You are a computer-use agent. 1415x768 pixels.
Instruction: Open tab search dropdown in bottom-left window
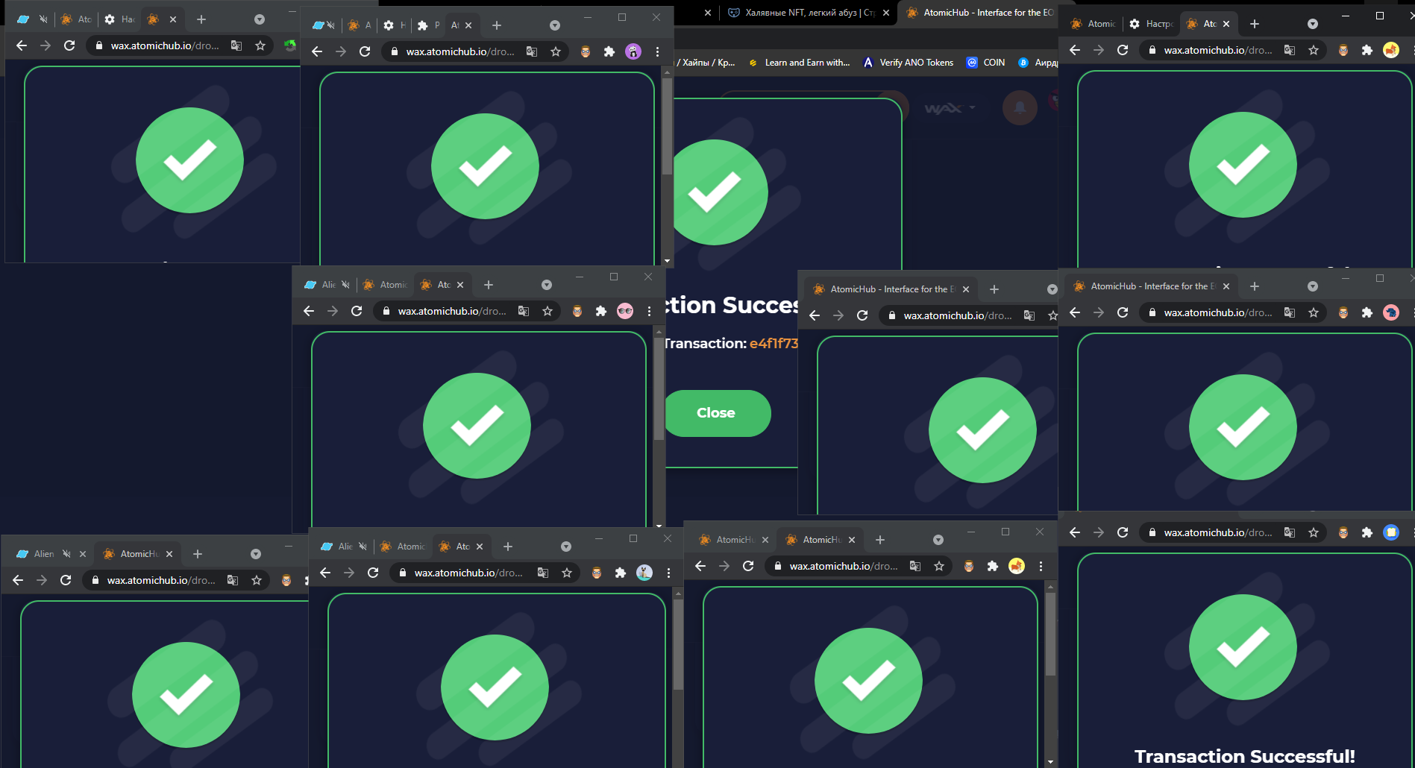256,554
